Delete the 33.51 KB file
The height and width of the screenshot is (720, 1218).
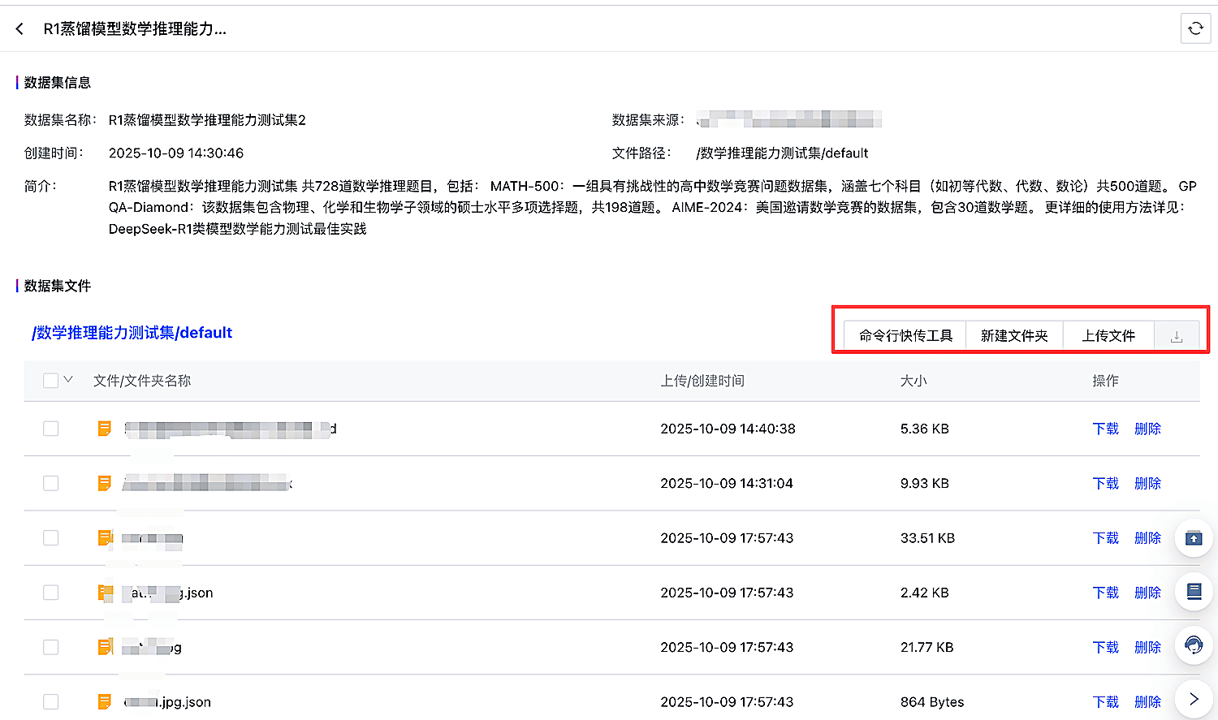pyautogui.click(x=1147, y=538)
